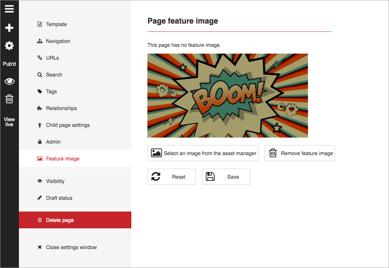Click Remove feature image button
The height and width of the screenshot is (268, 389).
pyautogui.click(x=299, y=153)
